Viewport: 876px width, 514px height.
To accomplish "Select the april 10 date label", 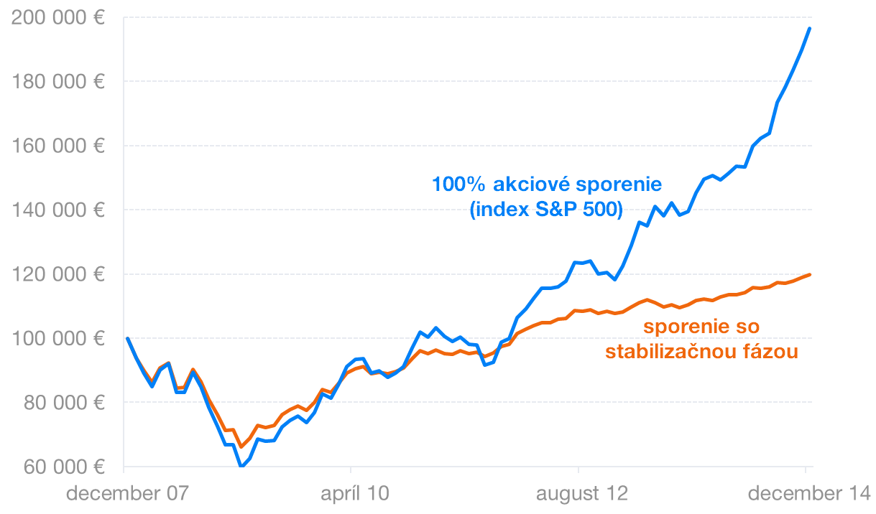I will tap(350, 494).
